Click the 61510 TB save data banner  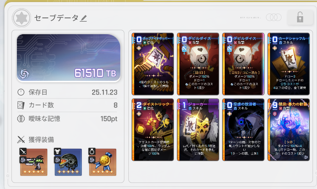[x=69, y=58]
